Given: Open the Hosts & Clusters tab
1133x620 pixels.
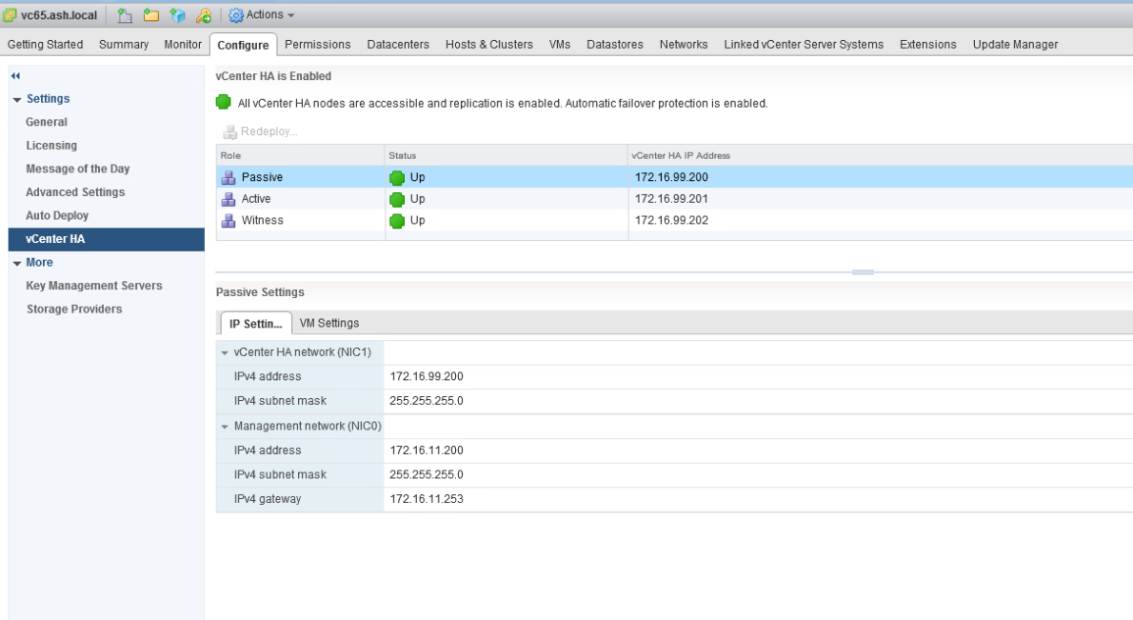Looking at the screenshot, I should coord(489,44).
